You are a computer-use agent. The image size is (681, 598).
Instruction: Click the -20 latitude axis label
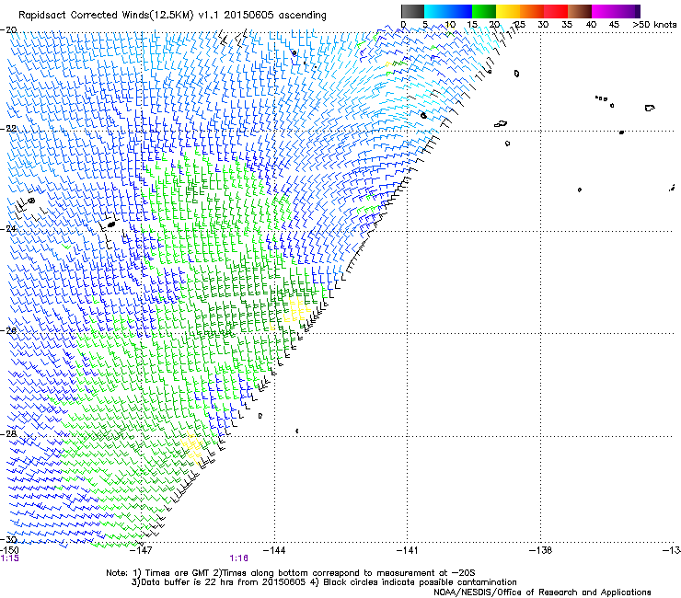point(8,30)
